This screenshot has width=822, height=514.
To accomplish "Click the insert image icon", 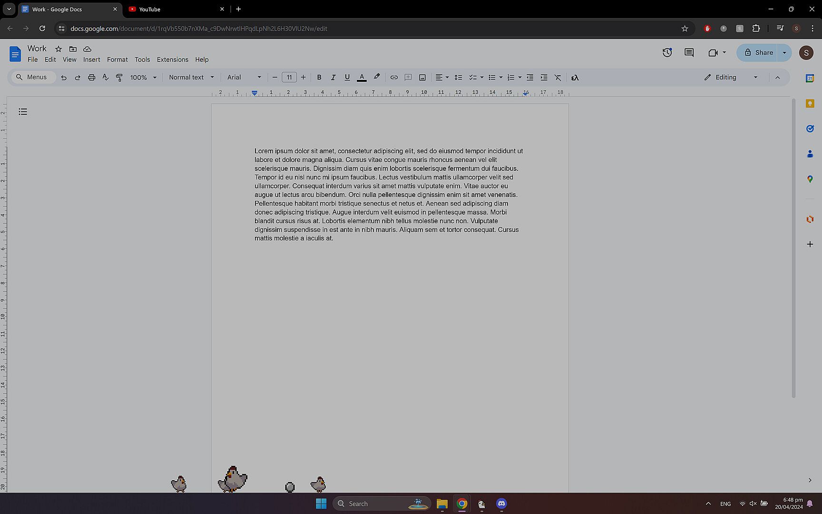I will click(x=422, y=78).
